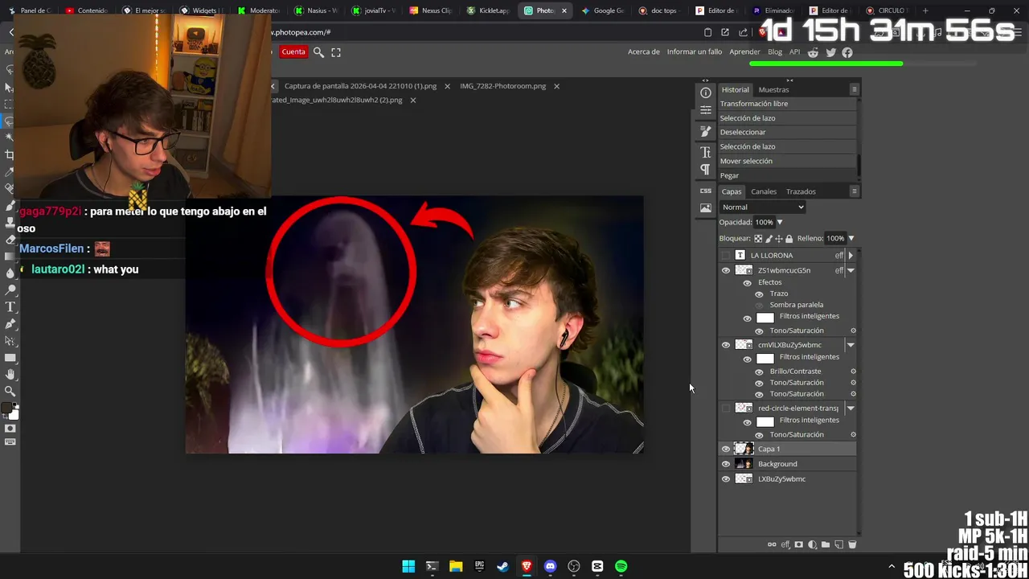Hide the Background layer
Screen dimensions: 1029x579
coord(726,464)
